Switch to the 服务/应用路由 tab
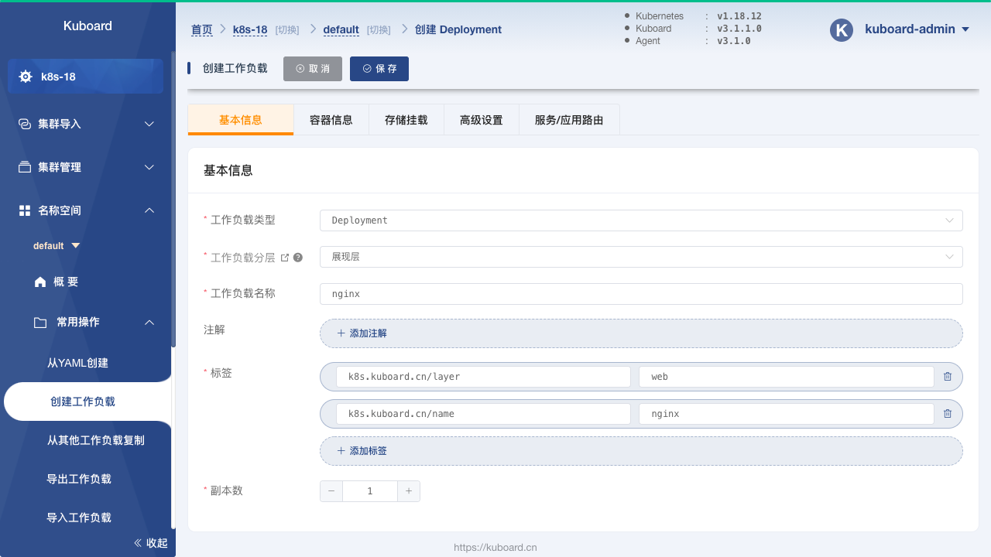 click(x=569, y=120)
